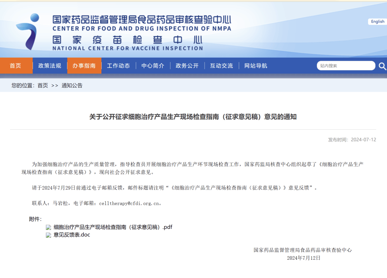Open the 中心简介 menu item

pos(153,66)
